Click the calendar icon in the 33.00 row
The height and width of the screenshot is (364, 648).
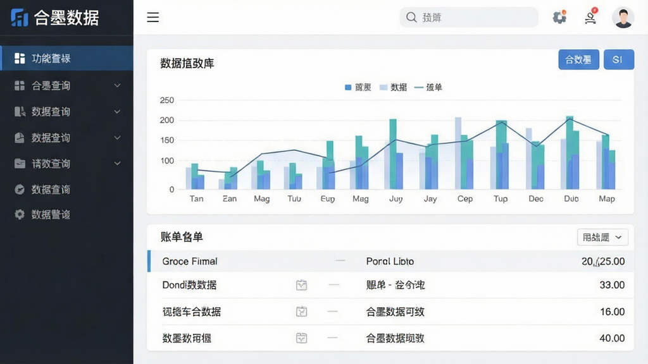(302, 285)
